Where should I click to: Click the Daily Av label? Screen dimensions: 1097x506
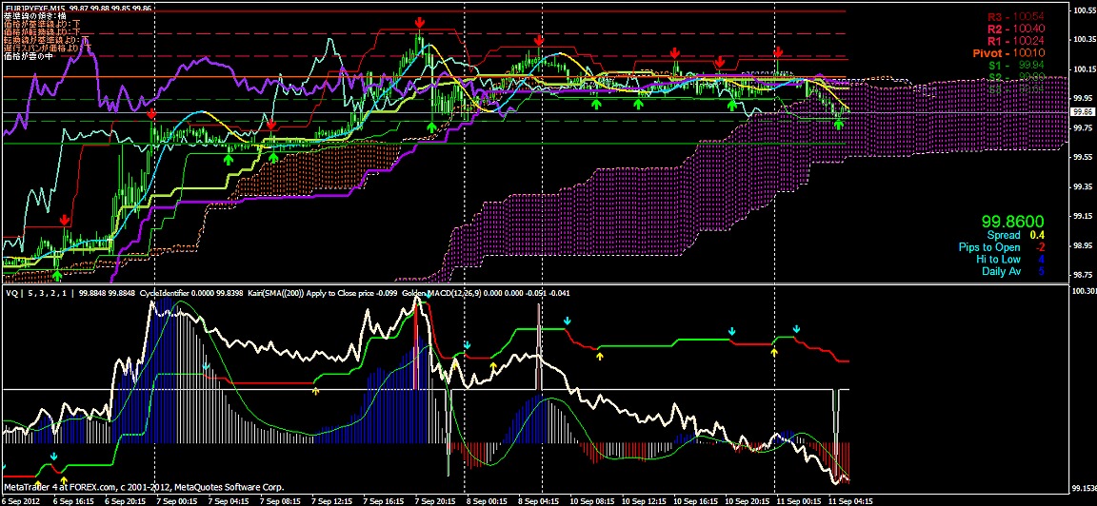point(1001,272)
